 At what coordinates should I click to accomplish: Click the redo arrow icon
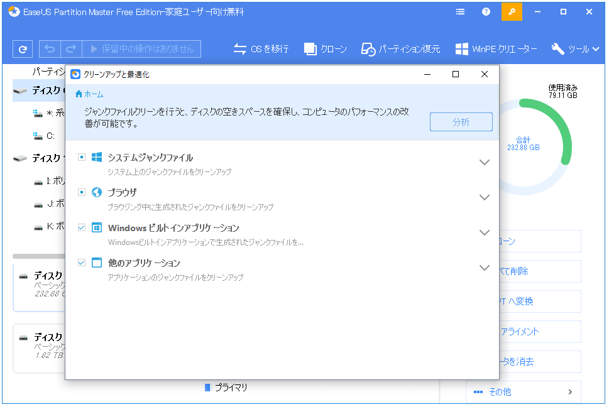tap(71, 49)
